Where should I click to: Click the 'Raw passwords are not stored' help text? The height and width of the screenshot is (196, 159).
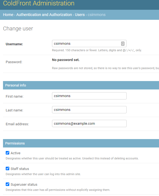coord(105,68)
